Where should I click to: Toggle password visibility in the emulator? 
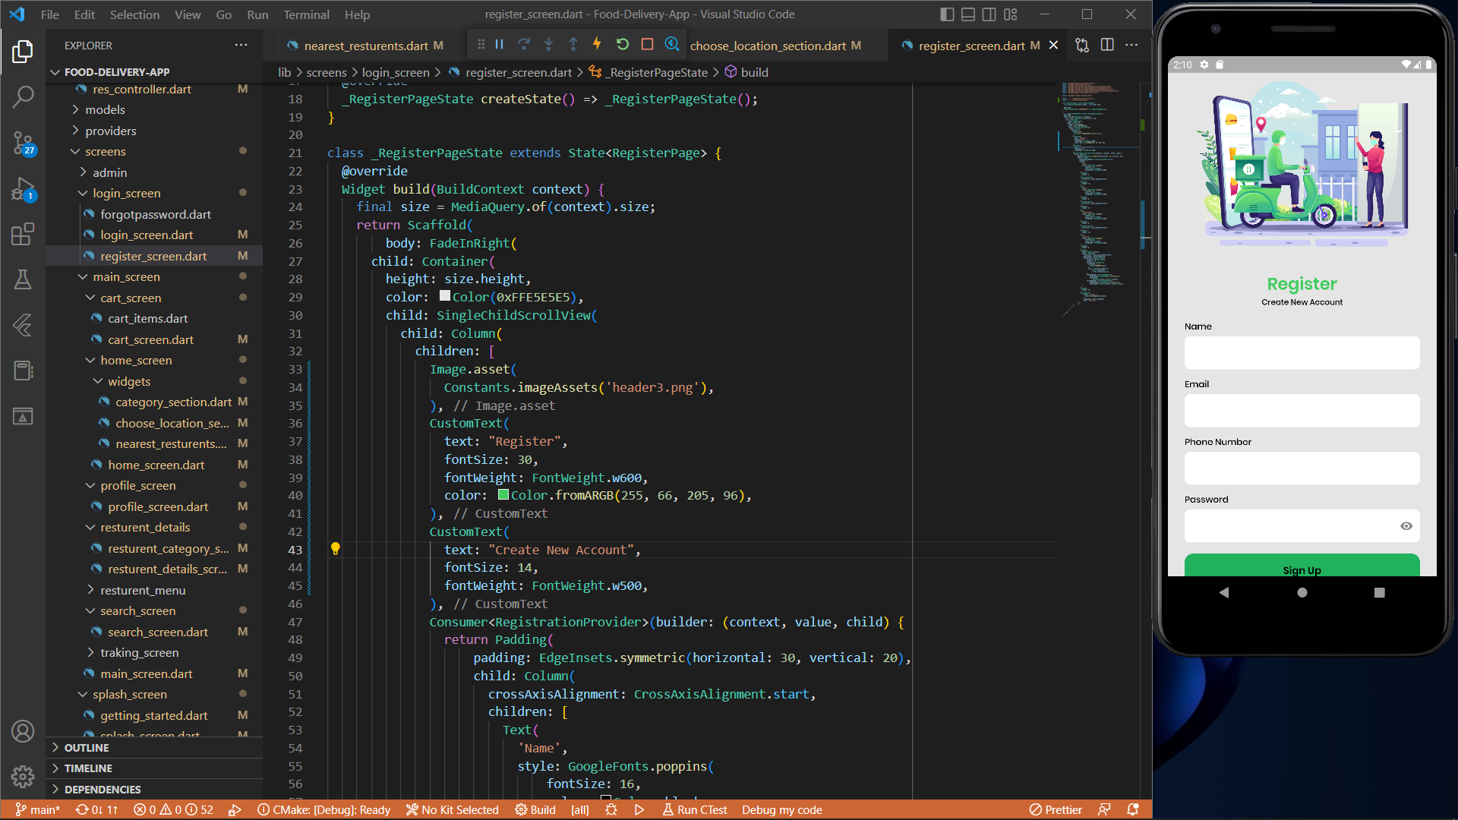coord(1406,525)
